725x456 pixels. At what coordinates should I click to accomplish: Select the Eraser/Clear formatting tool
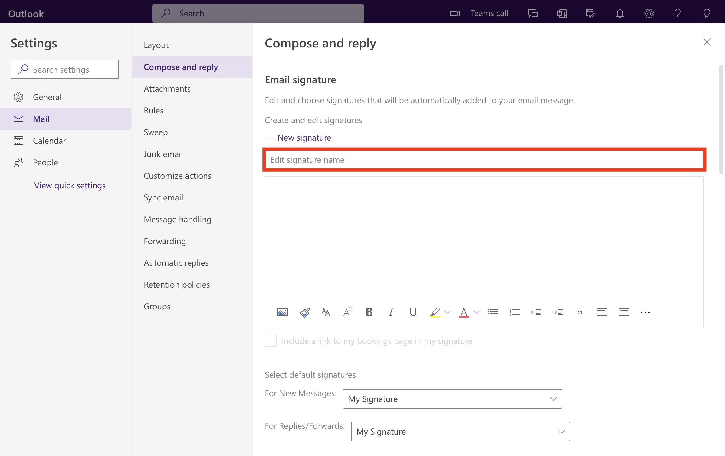tap(304, 312)
